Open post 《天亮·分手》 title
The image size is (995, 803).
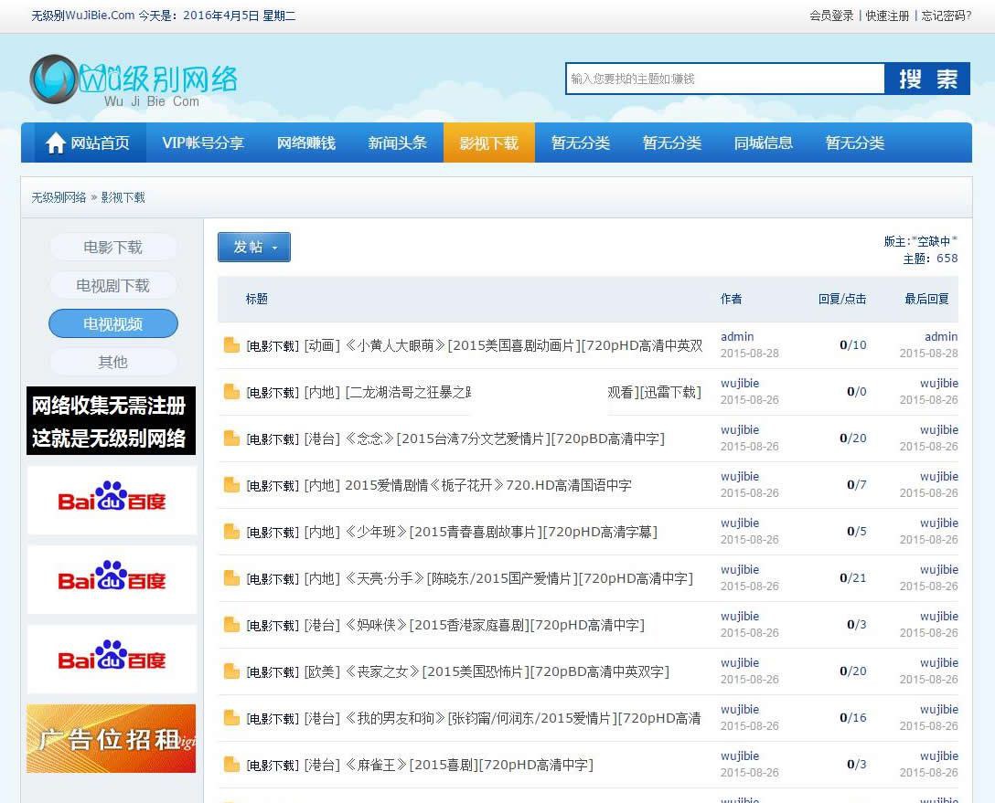coord(519,578)
